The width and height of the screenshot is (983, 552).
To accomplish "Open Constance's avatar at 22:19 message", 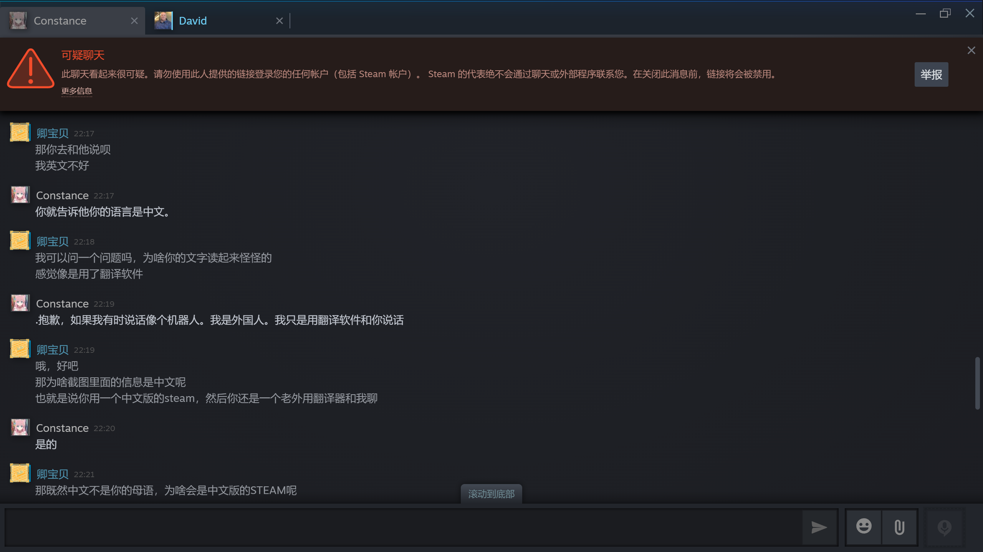I will point(20,303).
